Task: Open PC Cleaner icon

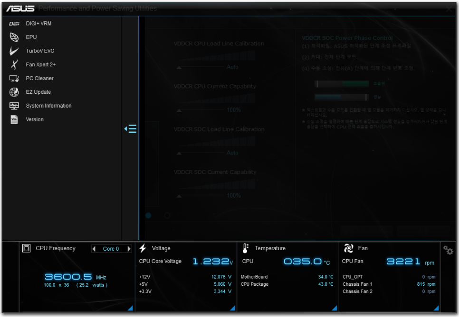Action: 14,78
